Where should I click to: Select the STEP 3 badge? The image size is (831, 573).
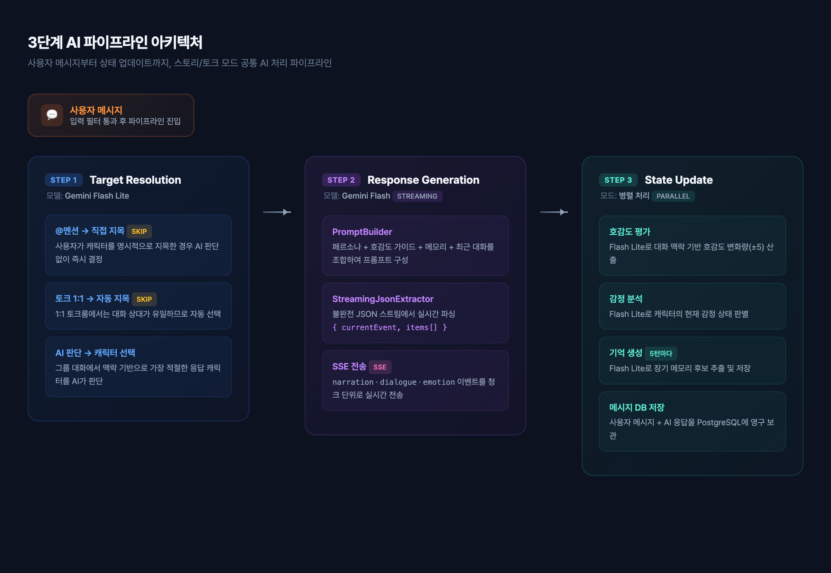(x=618, y=180)
